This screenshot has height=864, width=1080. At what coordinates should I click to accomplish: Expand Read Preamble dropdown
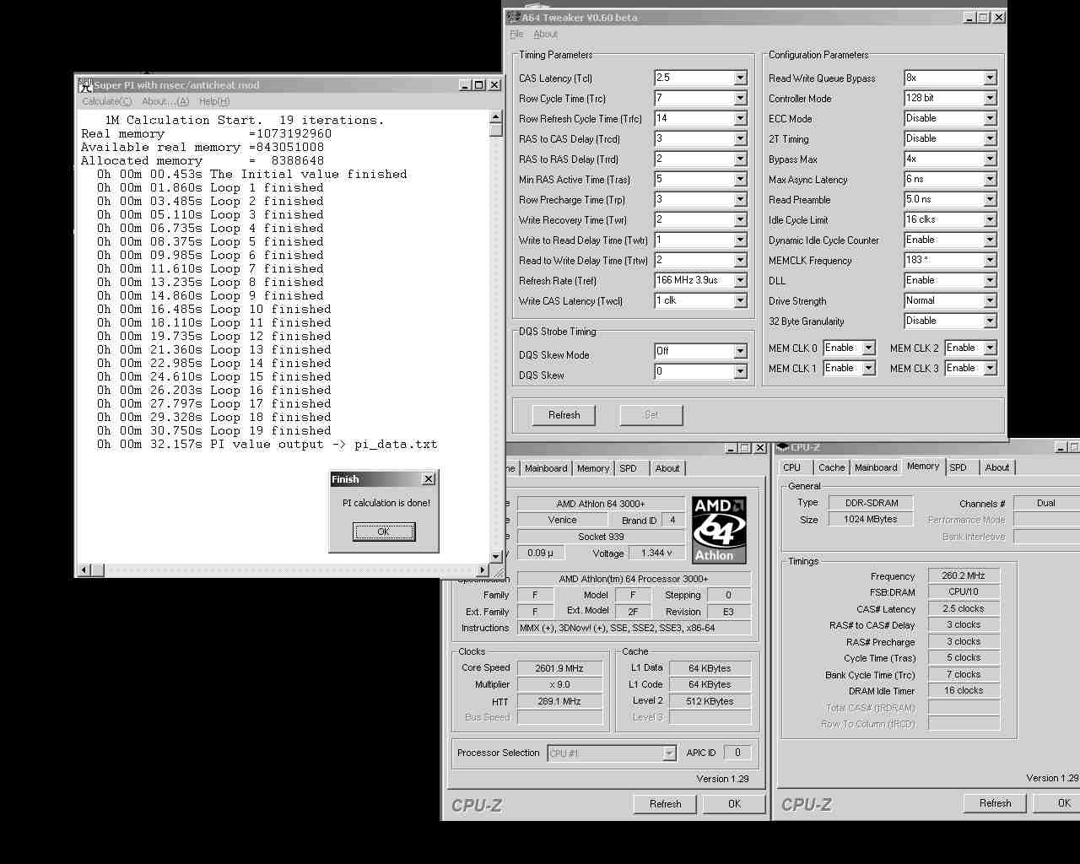click(x=990, y=199)
